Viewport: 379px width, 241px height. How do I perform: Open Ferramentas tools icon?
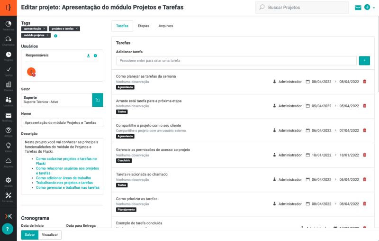click(9, 197)
